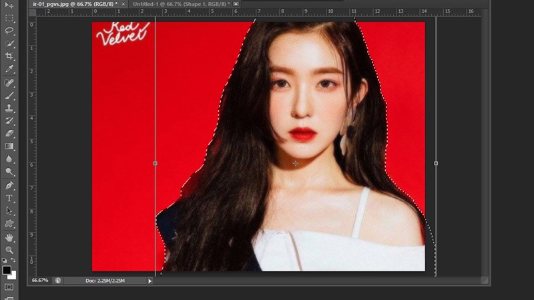Select the Dodge tool
This screenshot has width=534, height=300.
[x=9, y=171]
